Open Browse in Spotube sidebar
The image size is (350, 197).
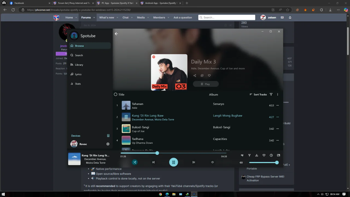pyautogui.click(x=90, y=46)
